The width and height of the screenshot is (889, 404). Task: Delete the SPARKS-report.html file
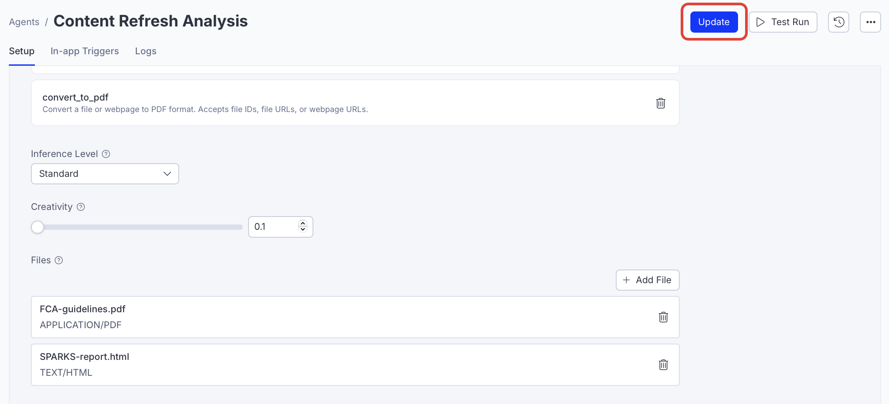(663, 365)
